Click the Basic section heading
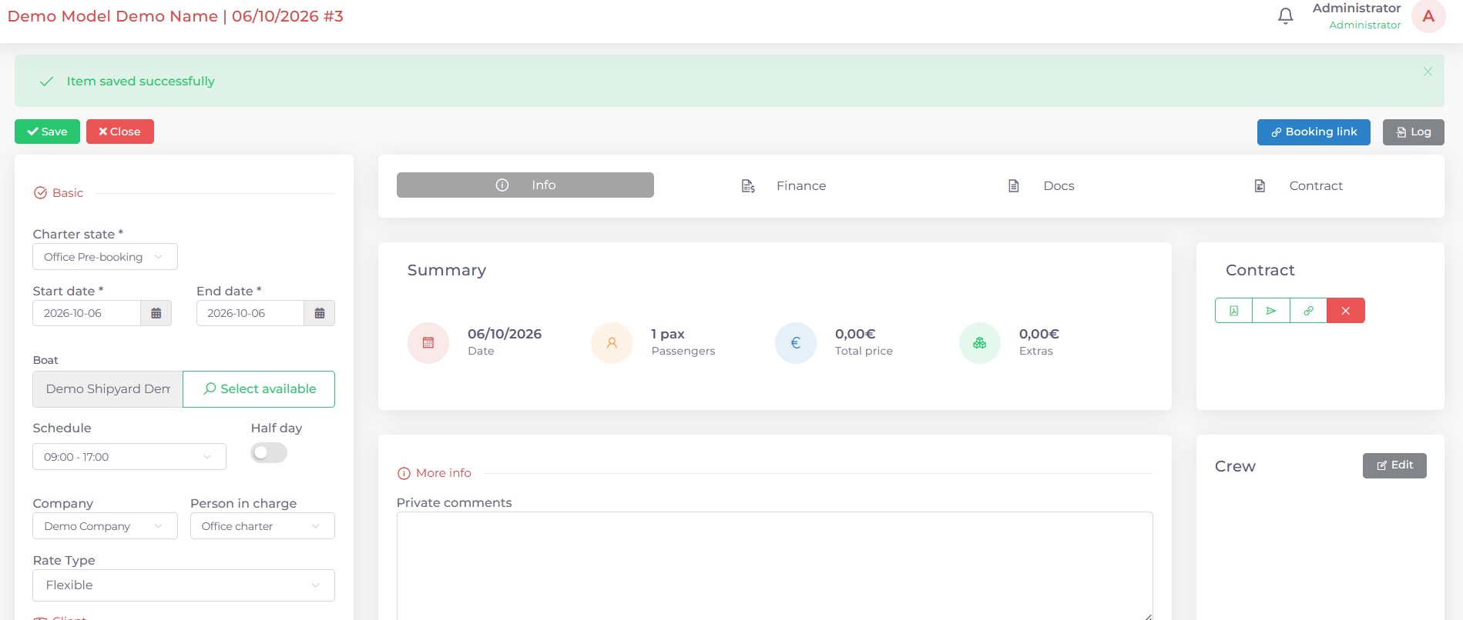 coord(59,193)
